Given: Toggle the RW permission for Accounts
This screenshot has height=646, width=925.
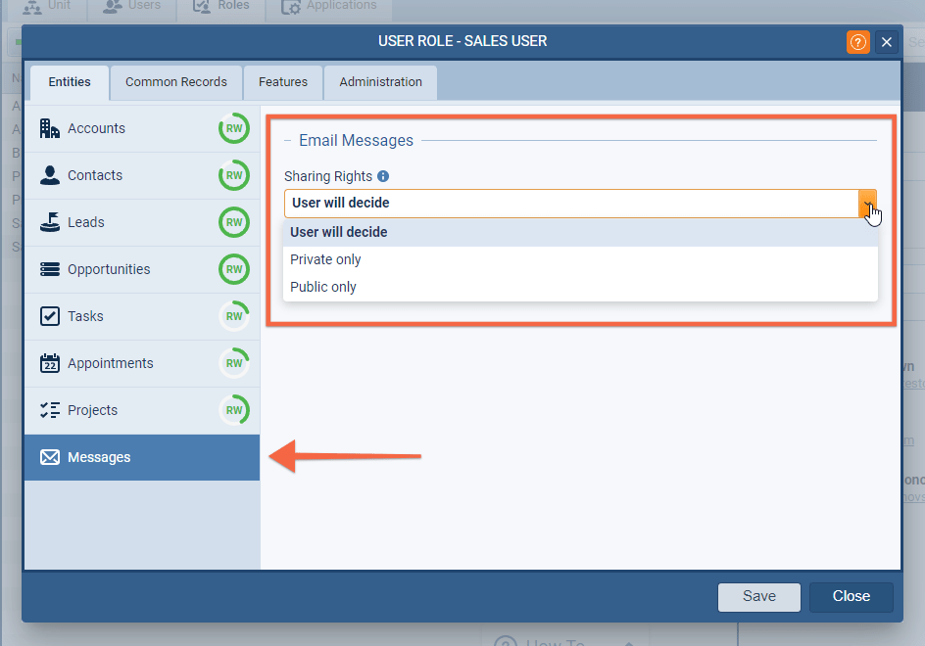Looking at the screenshot, I should 234,128.
